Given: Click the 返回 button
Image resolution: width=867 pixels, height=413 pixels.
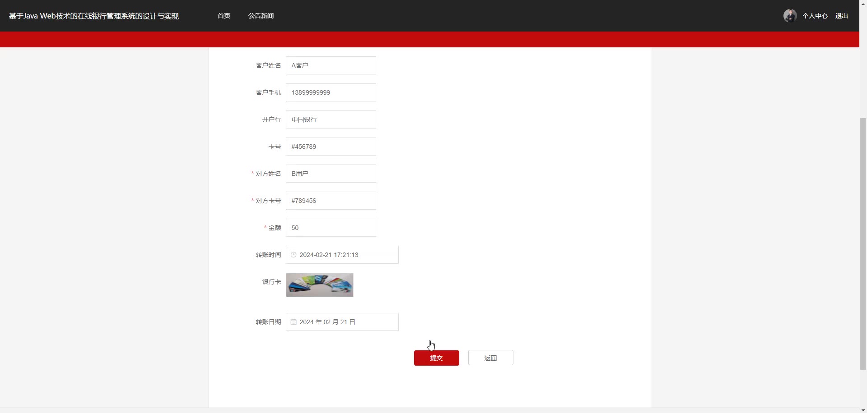Looking at the screenshot, I should [x=491, y=358].
